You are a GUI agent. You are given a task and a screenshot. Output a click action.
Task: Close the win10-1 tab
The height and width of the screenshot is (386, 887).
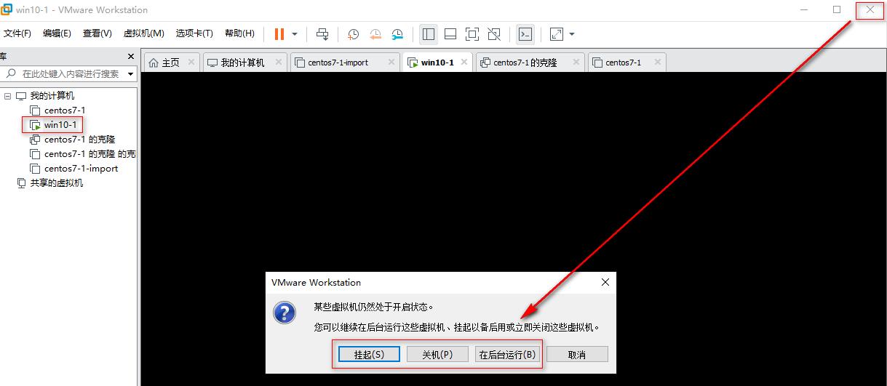[464, 63]
